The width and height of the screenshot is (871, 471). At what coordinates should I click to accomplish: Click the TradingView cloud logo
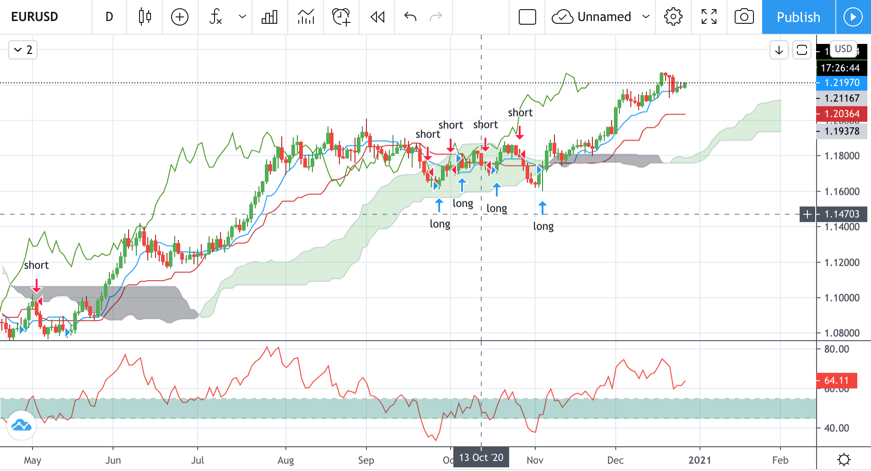coord(22,426)
